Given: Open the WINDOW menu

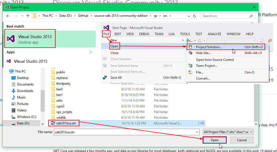Looking at the screenshot, I should [233, 34].
